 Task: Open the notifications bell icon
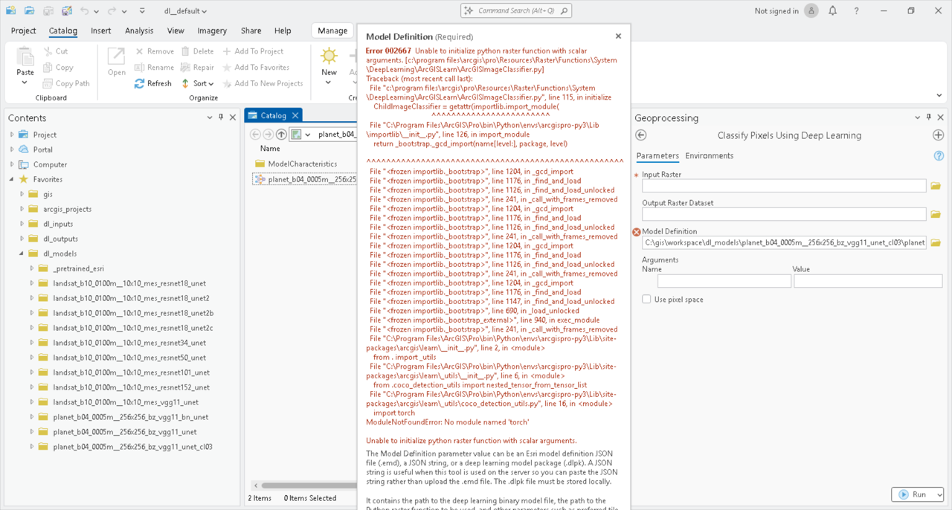833,10
